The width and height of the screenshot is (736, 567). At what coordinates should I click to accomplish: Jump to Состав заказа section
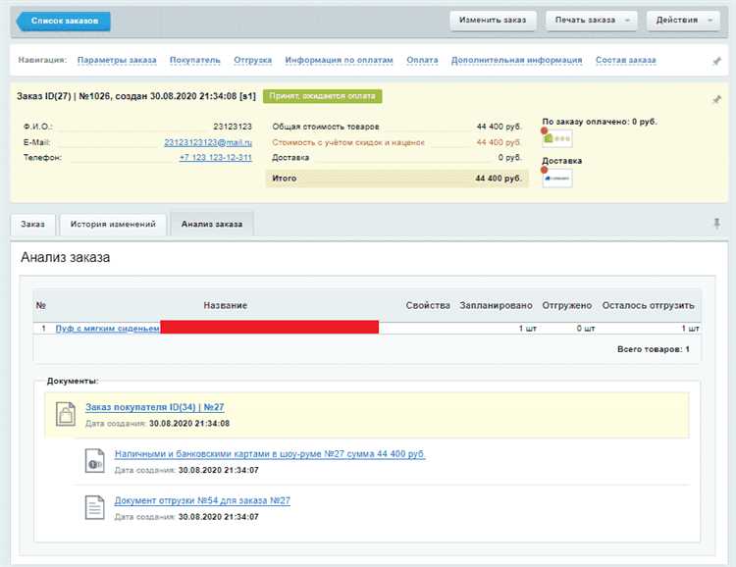(626, 60)
